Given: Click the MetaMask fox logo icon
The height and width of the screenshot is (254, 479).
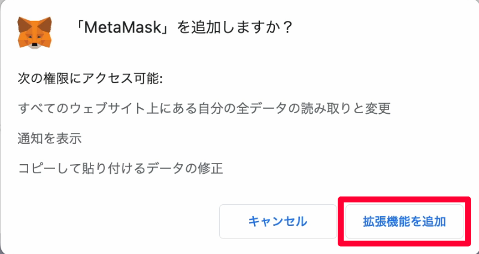Looking at the screenshot, I should pos(35,33).
